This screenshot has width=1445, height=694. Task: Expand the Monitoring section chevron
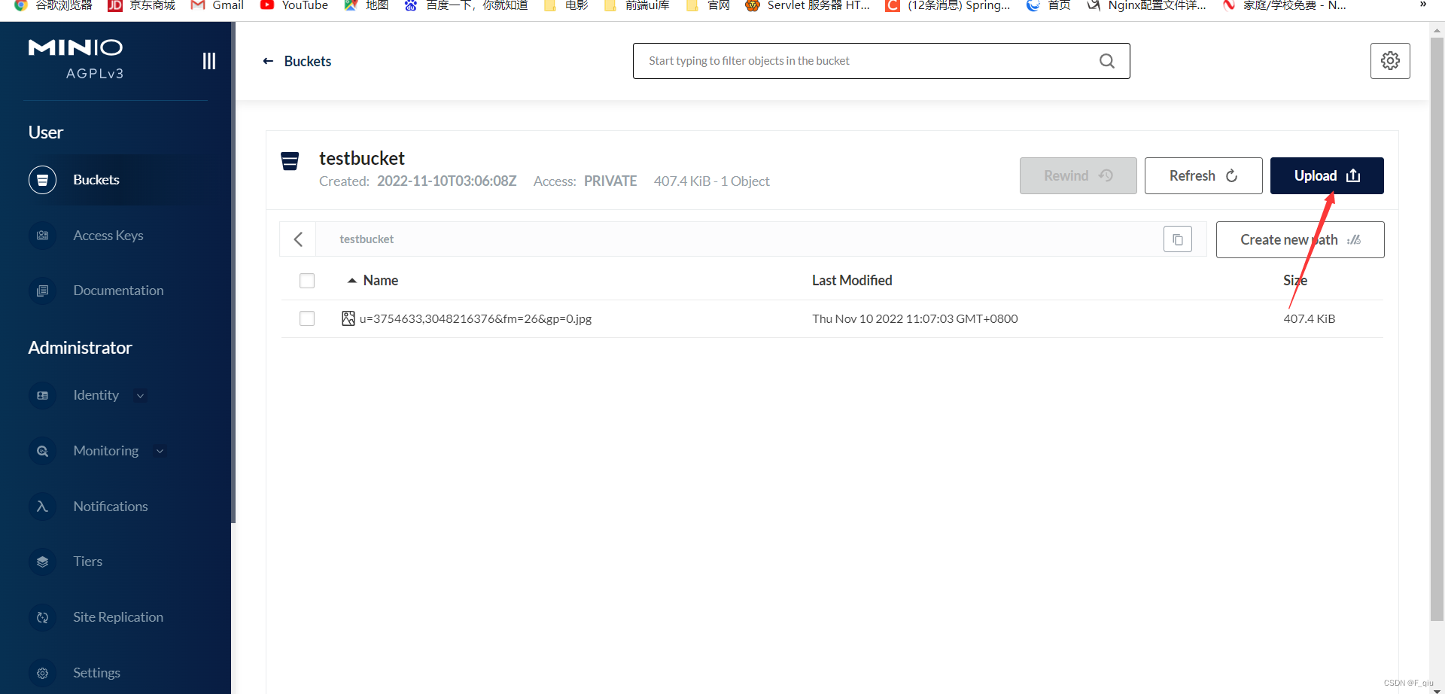[x=160, y=450]
